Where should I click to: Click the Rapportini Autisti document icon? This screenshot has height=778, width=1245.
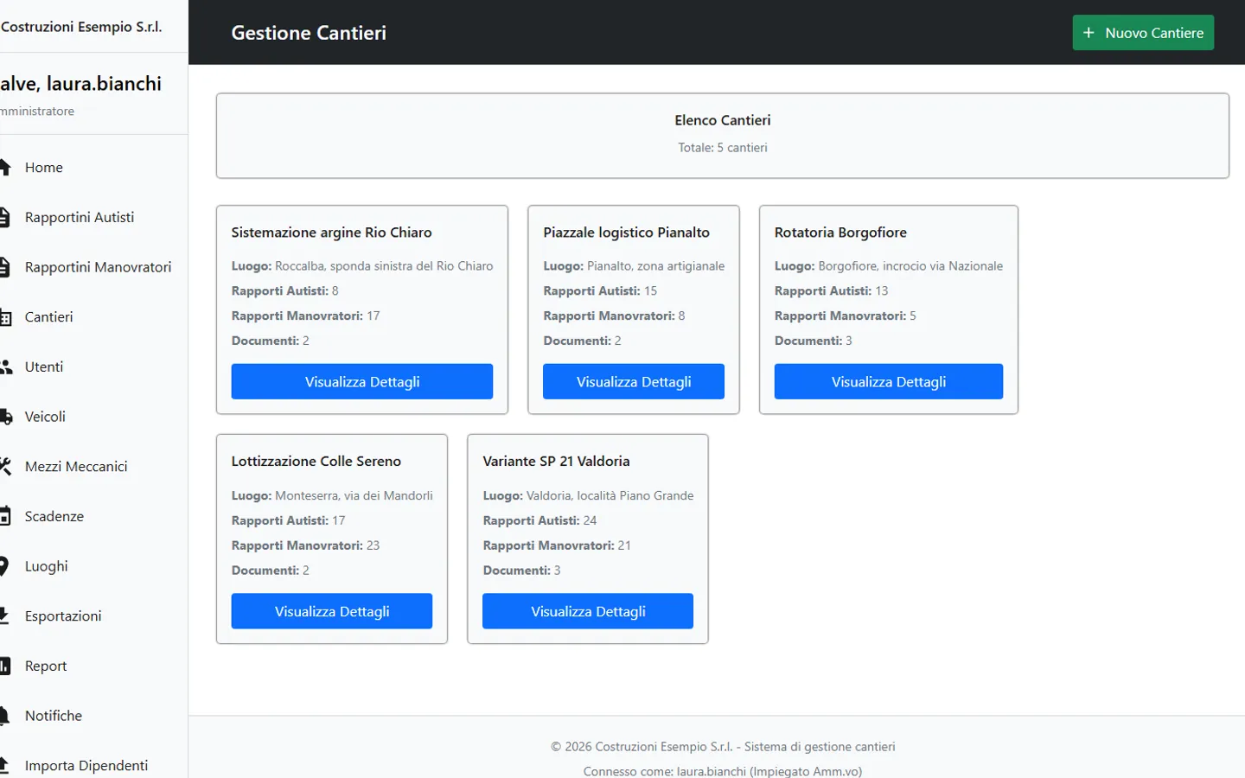[4, 217]
